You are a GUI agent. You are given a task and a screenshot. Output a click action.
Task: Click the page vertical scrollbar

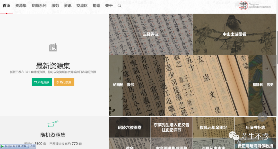click(x=277, y=47)
